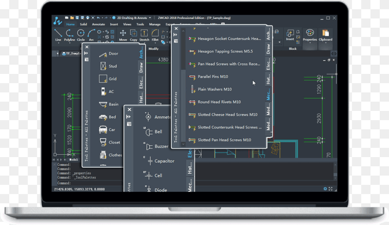Screen dimensions: 389x225
Task: Switch to Mec... tab on Hexagon screws palette
Action: [x=269, y=95]
